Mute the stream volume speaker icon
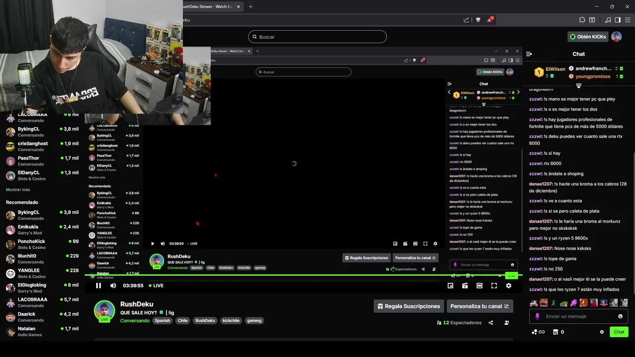This screenshot has height=357, width=635. click(x=113, y=286)
